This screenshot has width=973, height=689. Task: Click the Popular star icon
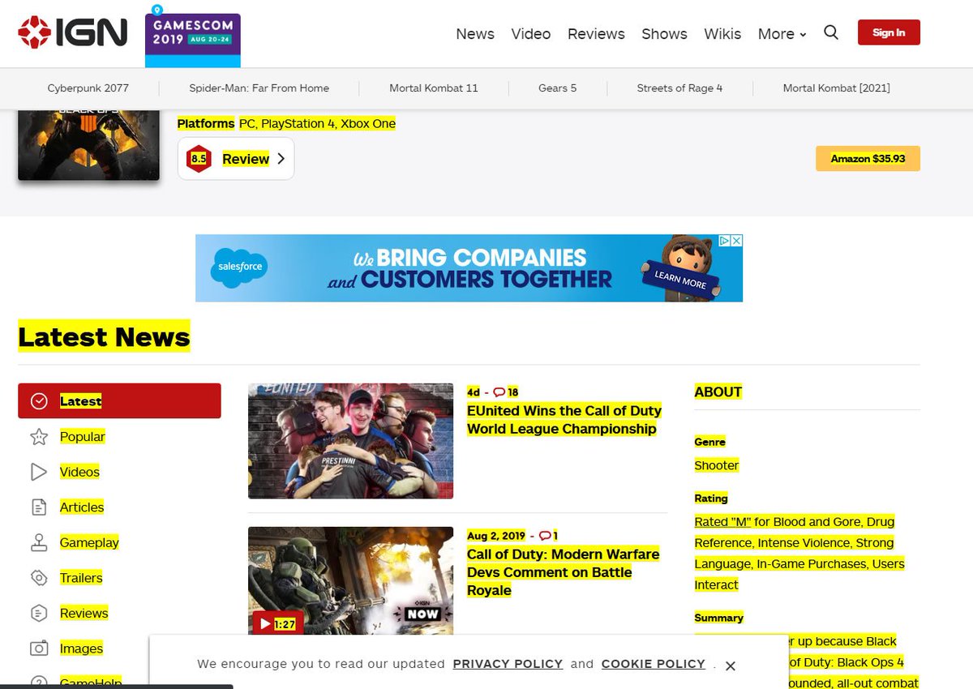pos(39,437)
